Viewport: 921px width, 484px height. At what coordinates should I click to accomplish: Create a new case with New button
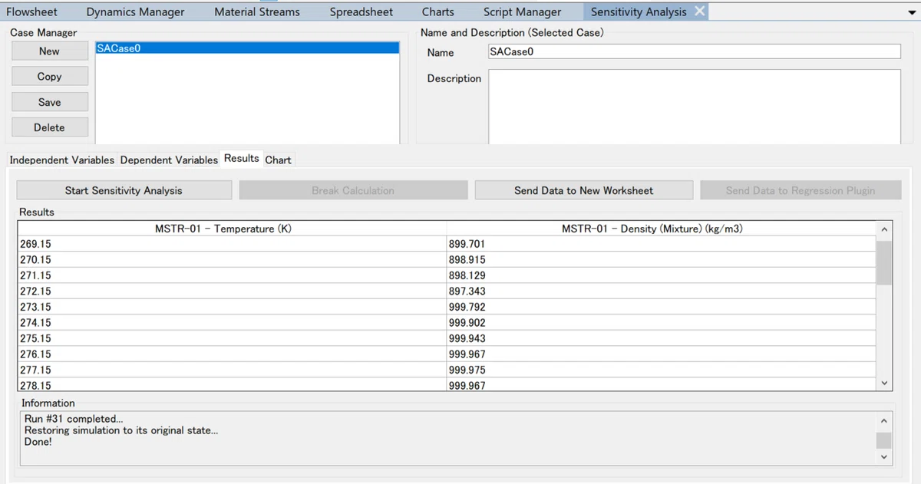49,51
